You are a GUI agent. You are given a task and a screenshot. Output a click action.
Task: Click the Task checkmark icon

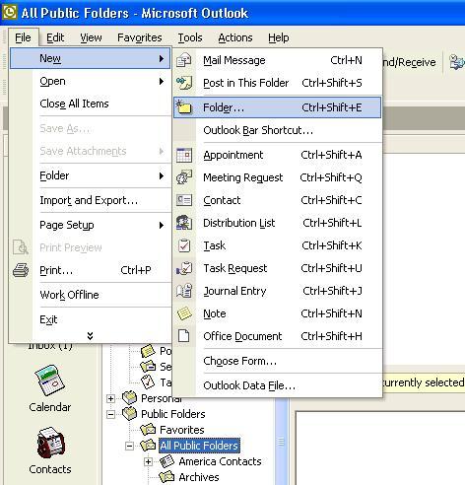[184, 245]
